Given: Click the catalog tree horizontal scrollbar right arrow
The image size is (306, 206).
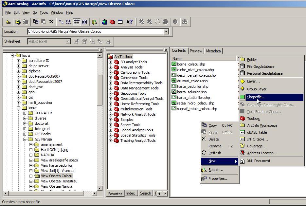Looking at the screenshot, I should coord(95,194).
